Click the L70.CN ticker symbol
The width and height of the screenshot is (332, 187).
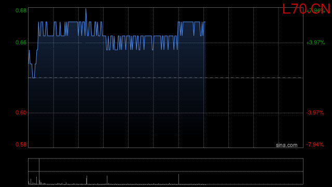[x=307, y=9]
